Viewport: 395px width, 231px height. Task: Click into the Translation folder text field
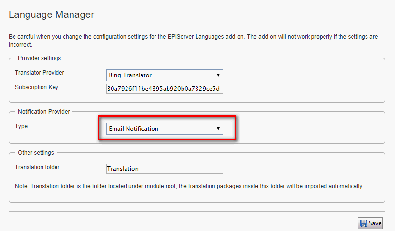click(x=164, y=169)
